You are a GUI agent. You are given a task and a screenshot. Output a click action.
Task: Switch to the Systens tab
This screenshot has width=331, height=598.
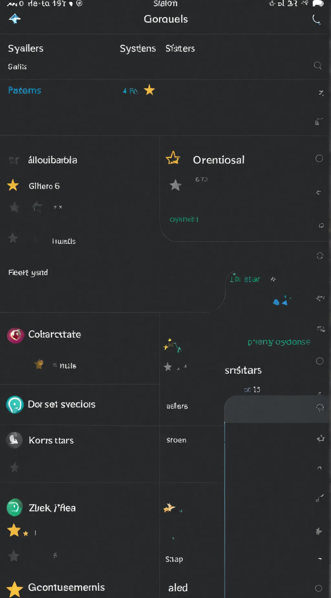138,49
